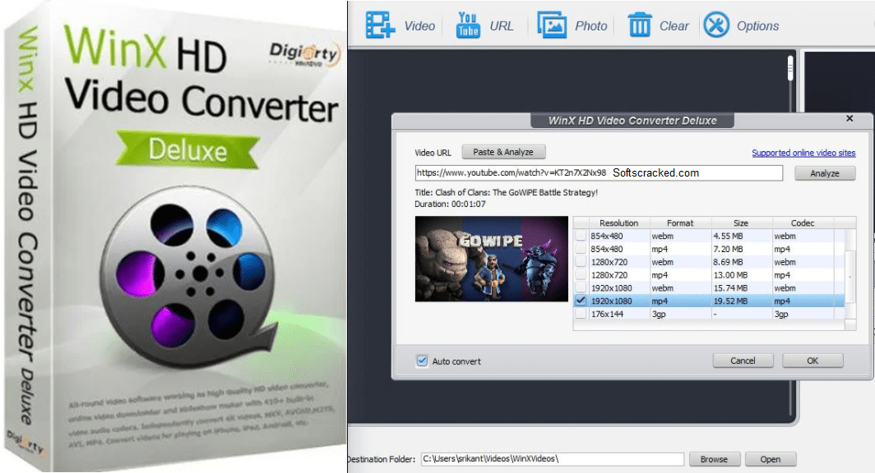Viewport: 875px width, 473px height.
Task: Open the YouTube URL downloader icon
Action: pyautogui.click(x=467, y=25)
